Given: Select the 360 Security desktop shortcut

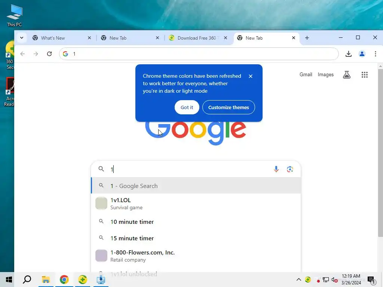Looking at the screenshot, I should coord(9,55).
